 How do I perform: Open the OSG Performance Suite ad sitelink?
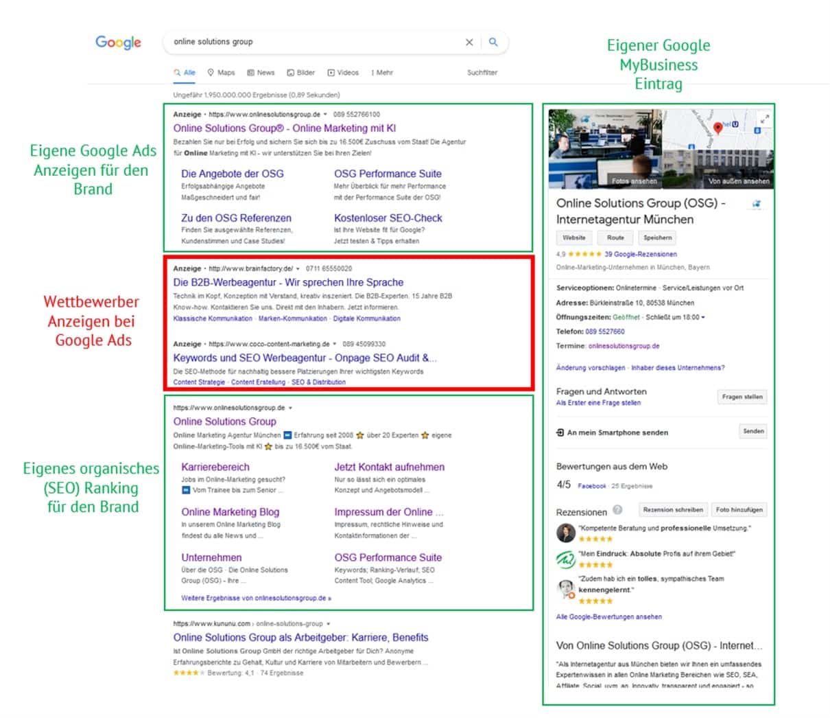click(x=388, y=174)
